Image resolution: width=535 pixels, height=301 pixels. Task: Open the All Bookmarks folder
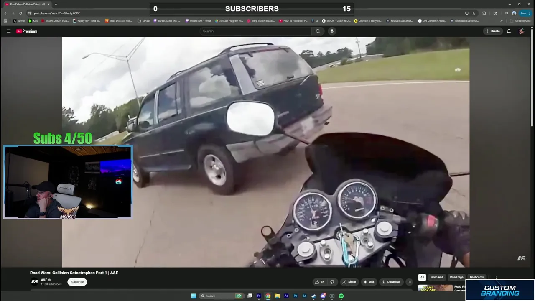point(520,20)
